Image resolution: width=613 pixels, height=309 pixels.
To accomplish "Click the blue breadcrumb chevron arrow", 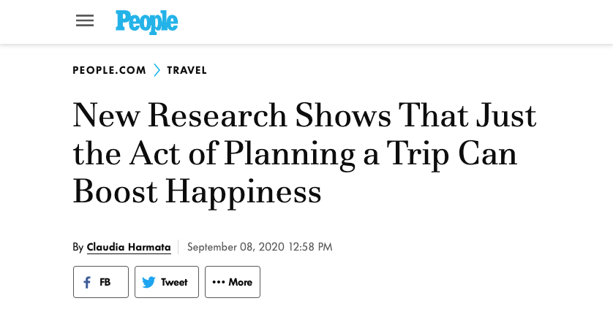I will (x=157, y=70).
